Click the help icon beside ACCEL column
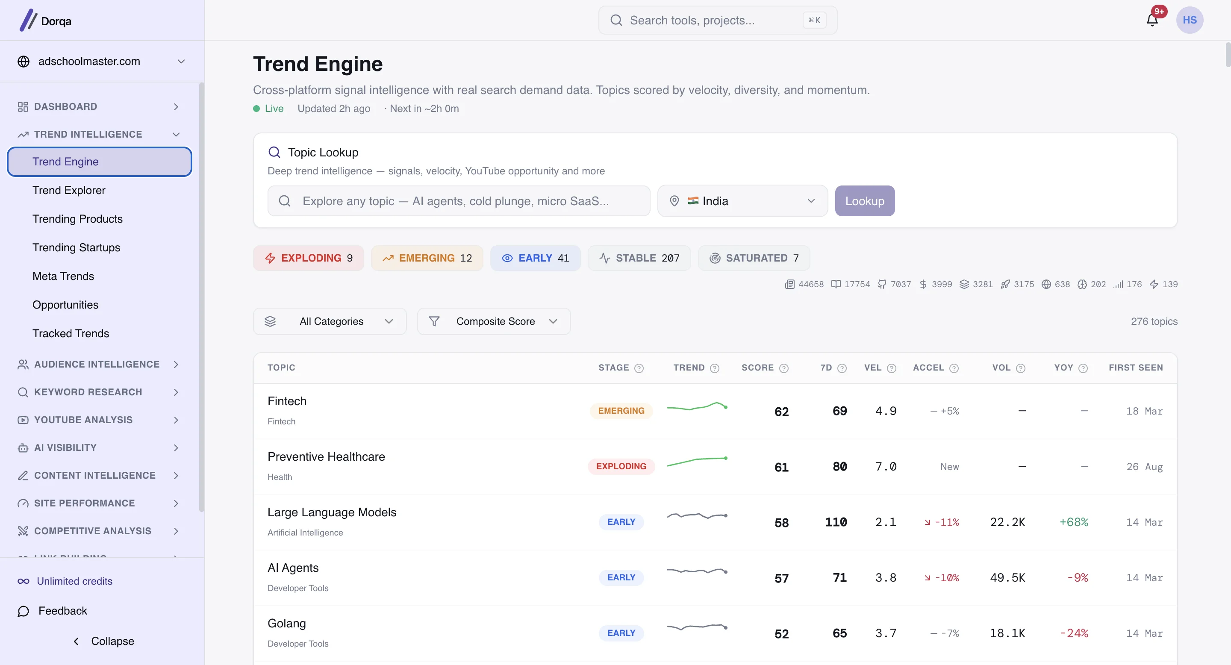The image size is (1231, 665). click(x=954, y=368)
